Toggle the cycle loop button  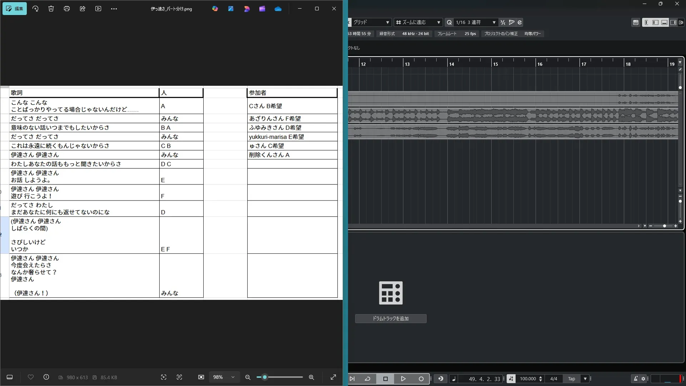(x=367, y=379)
